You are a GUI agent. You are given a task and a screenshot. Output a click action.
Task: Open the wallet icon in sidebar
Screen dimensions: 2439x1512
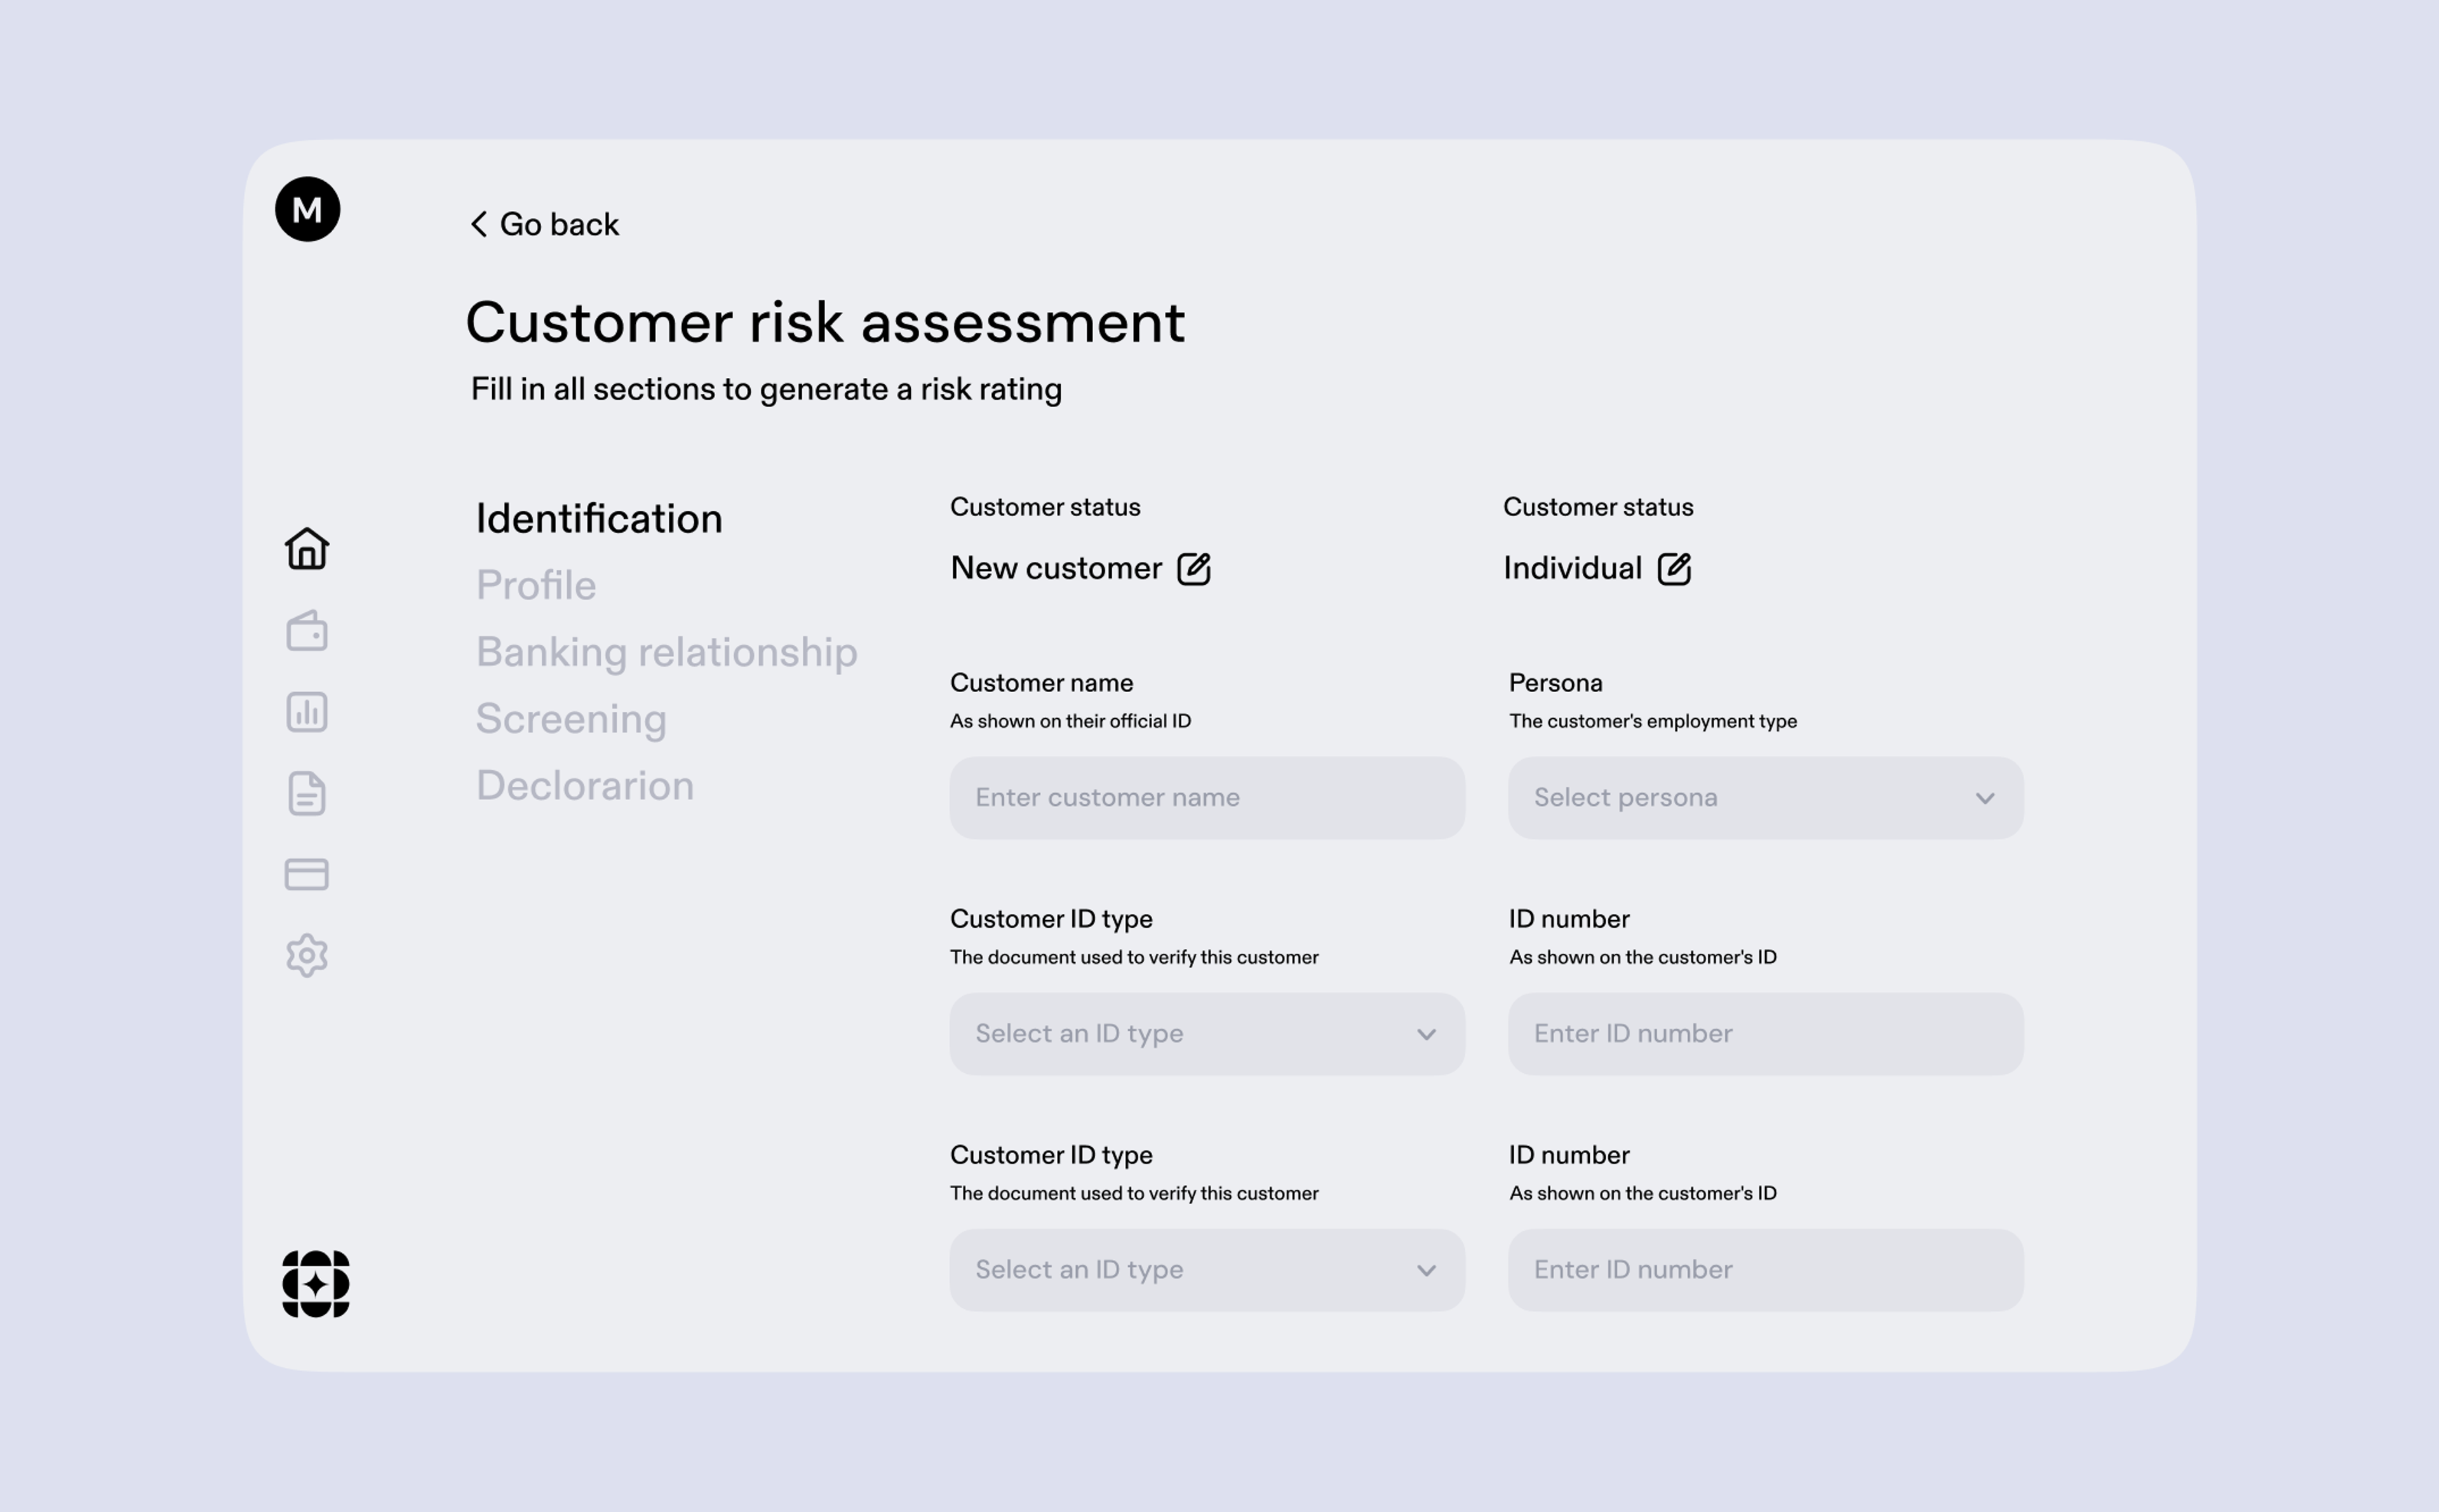pos(307,631)
